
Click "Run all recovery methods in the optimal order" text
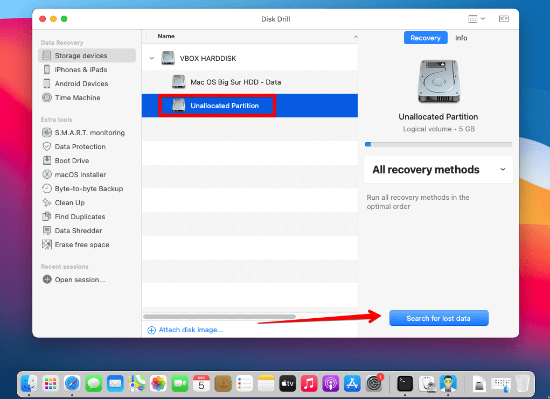pyautogui.click(x=418, y=202)
